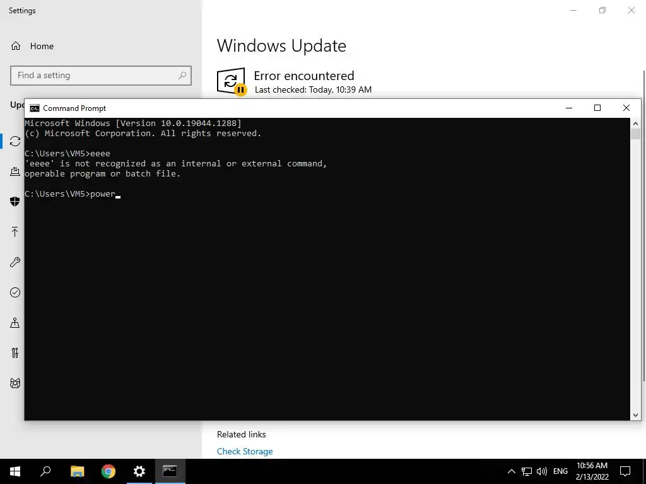Screen dimensions: 646x484
Task: Open Action Center notifications icon
Action: (625, 471)
